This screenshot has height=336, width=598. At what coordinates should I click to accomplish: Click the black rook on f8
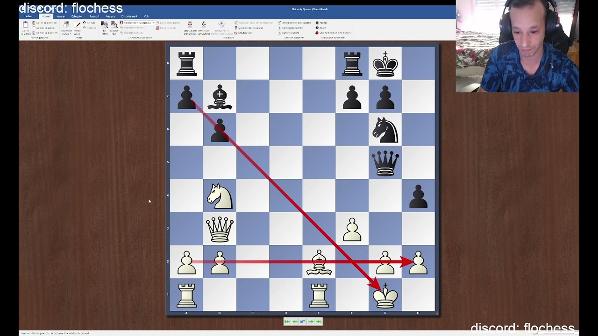[x=352, y=64]
